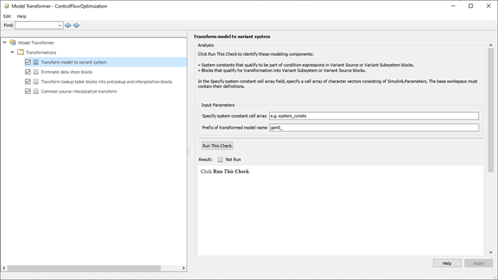Viewport: 498px width, 280px height.
Task: Click the Model Transformer root node icon
Action: point(13,42)
